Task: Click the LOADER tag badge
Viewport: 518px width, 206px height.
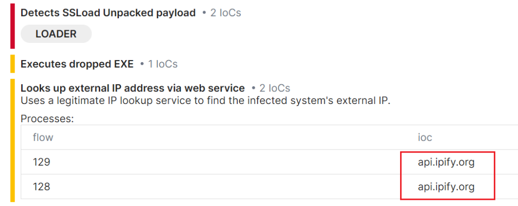Action: point(56,34)
